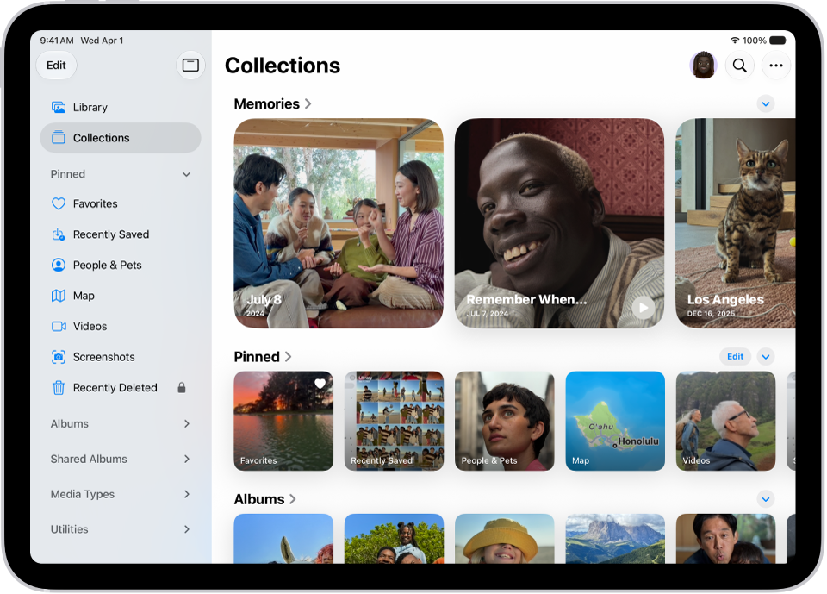
Task: Click the Recently Saved download icon
Action: [x=59, y=234]
